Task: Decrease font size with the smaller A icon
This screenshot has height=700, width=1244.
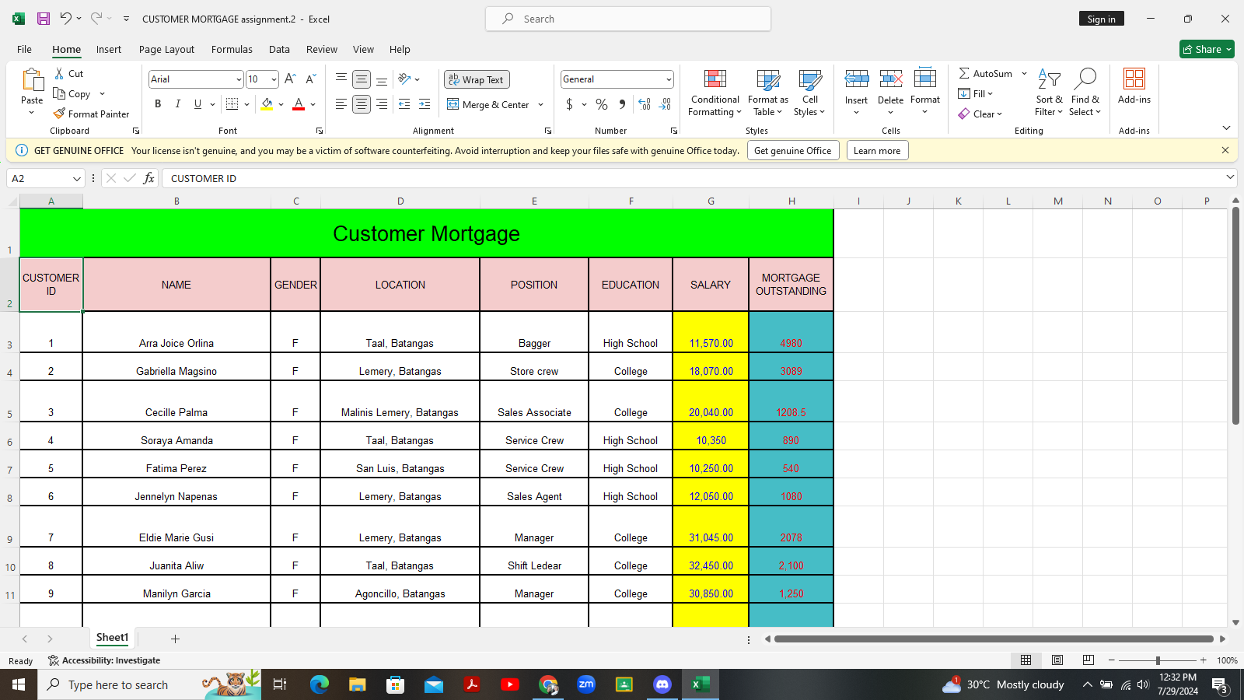Action: click(x=310, y=79)
